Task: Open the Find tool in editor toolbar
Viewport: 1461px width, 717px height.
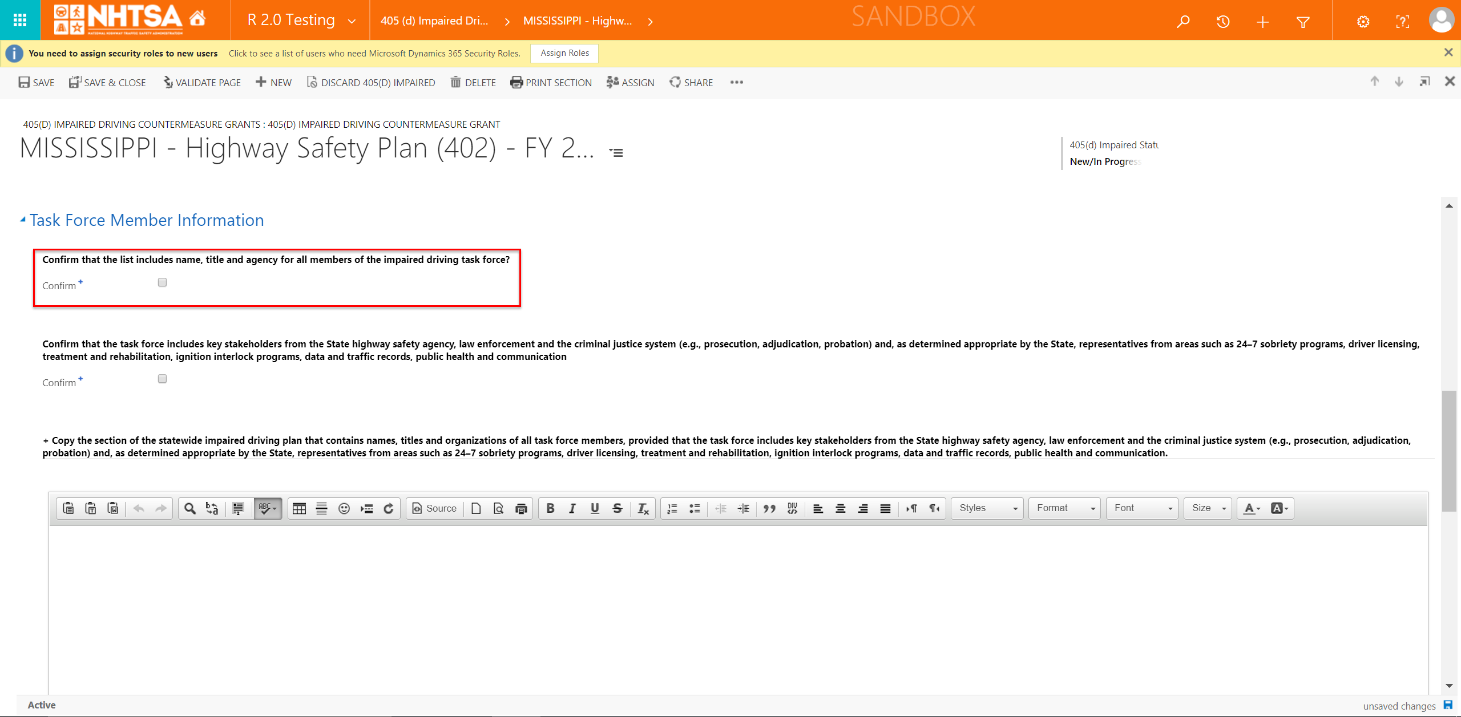Action: point(190,508)
